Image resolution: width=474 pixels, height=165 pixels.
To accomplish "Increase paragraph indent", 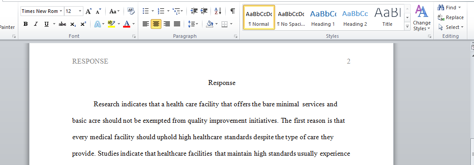I will tap(204, 11).
